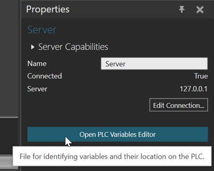Click the Properties panel title

pyautogui.click(x=48, y=9)
